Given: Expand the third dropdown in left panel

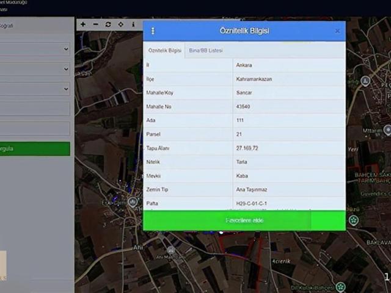Looking at the screenshot, I should [x=34, y=89].
